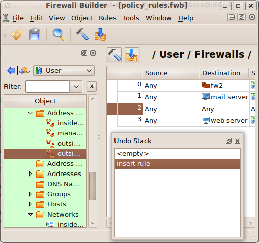
Task: Go back with the blue arrow icon
Action: click(x=11, y=71)
